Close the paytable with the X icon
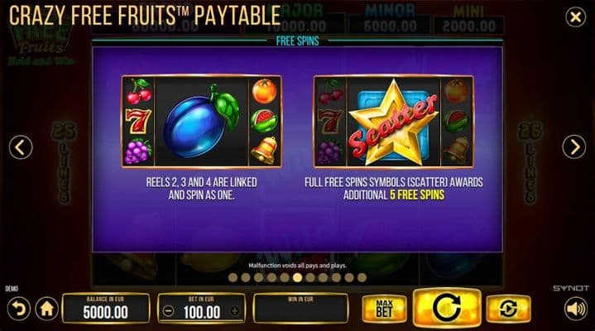 pos(575,17)
